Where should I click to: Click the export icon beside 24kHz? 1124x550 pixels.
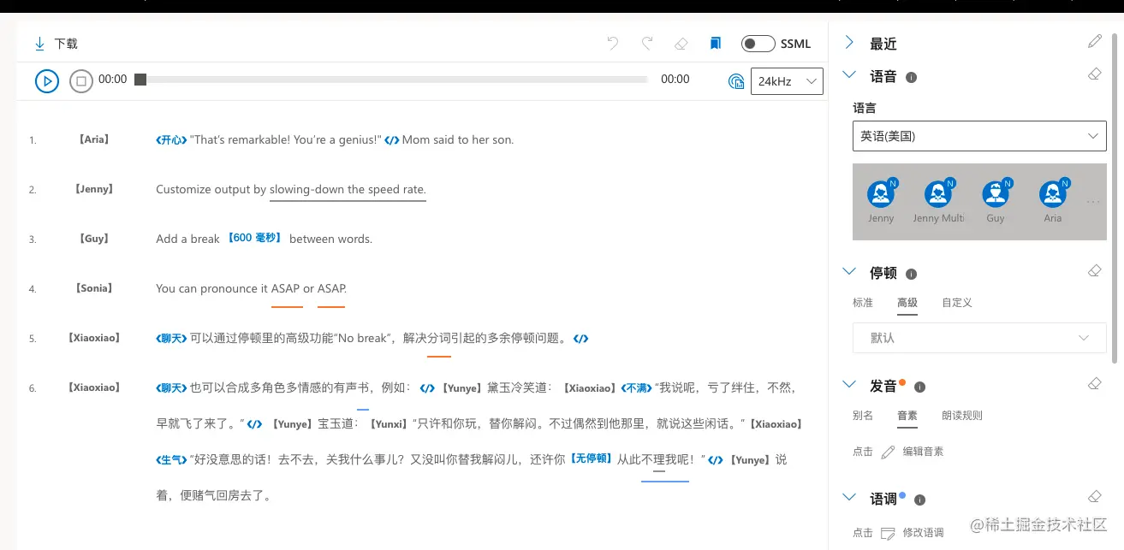click(x=736, y=81)
